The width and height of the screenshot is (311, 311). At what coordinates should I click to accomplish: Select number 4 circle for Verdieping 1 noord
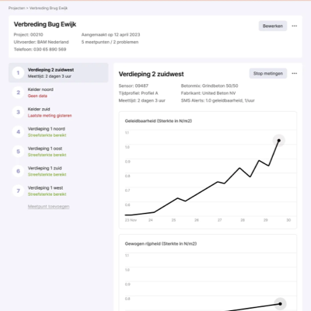18,132
